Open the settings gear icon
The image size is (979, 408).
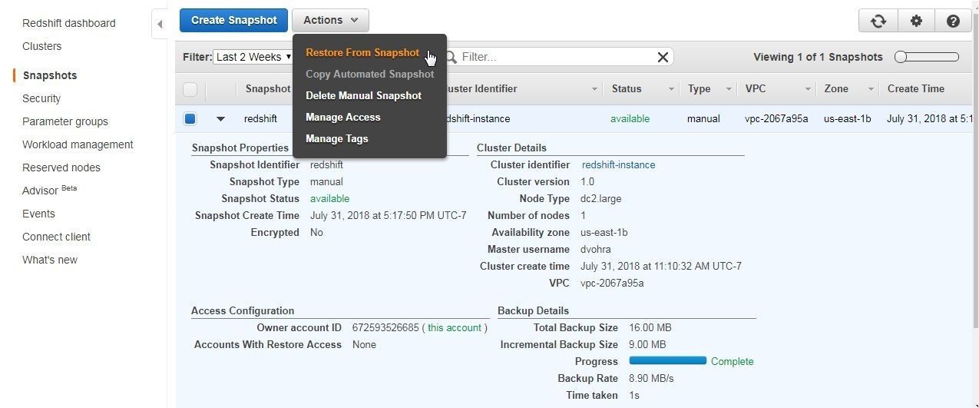coord(916,21)
